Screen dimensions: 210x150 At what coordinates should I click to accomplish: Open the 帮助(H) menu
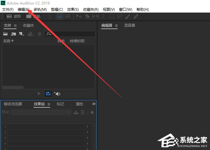[x=142, y=10]
